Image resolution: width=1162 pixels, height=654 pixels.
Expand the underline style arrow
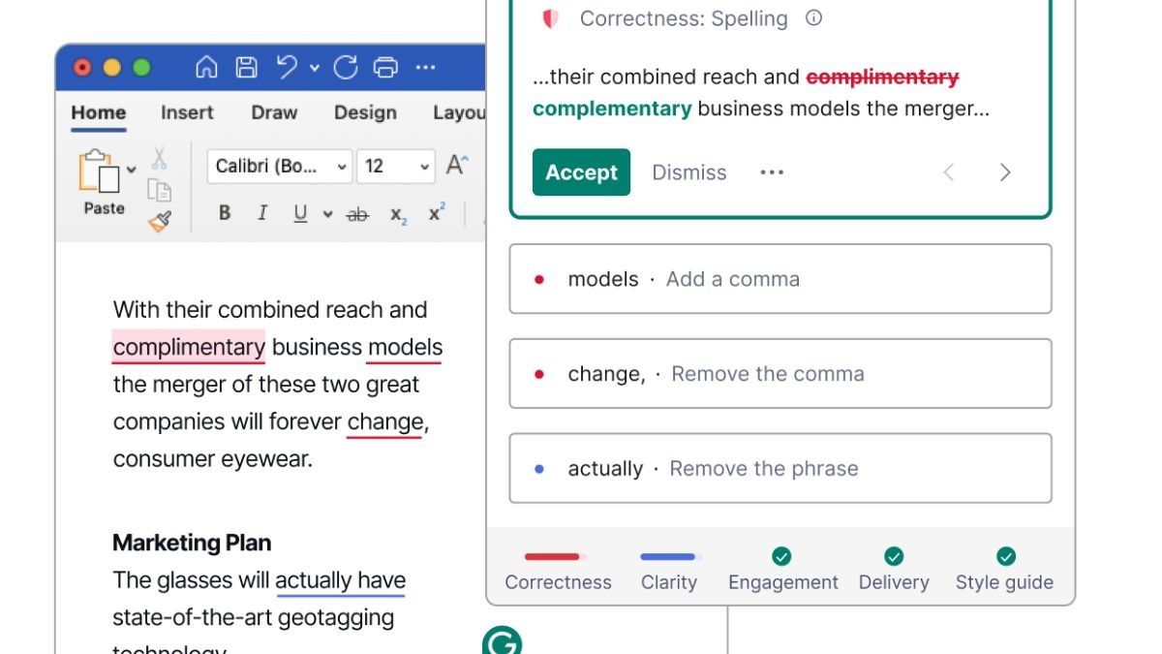coord(327,214)
